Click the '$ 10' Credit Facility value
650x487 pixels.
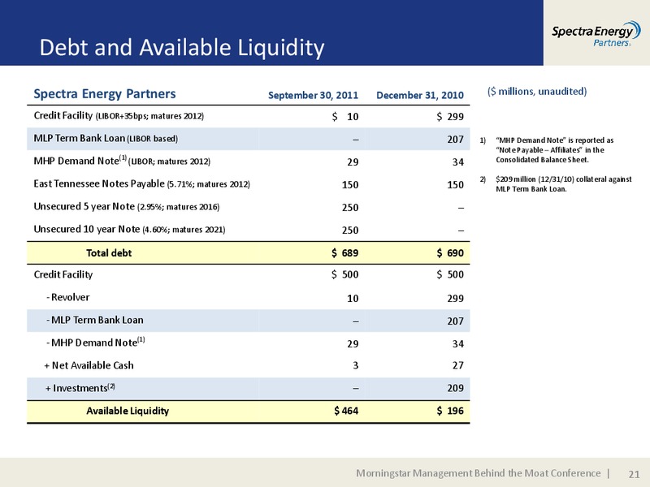(344, 117)
